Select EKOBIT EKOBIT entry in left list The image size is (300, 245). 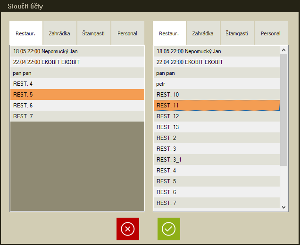point(77,62)
